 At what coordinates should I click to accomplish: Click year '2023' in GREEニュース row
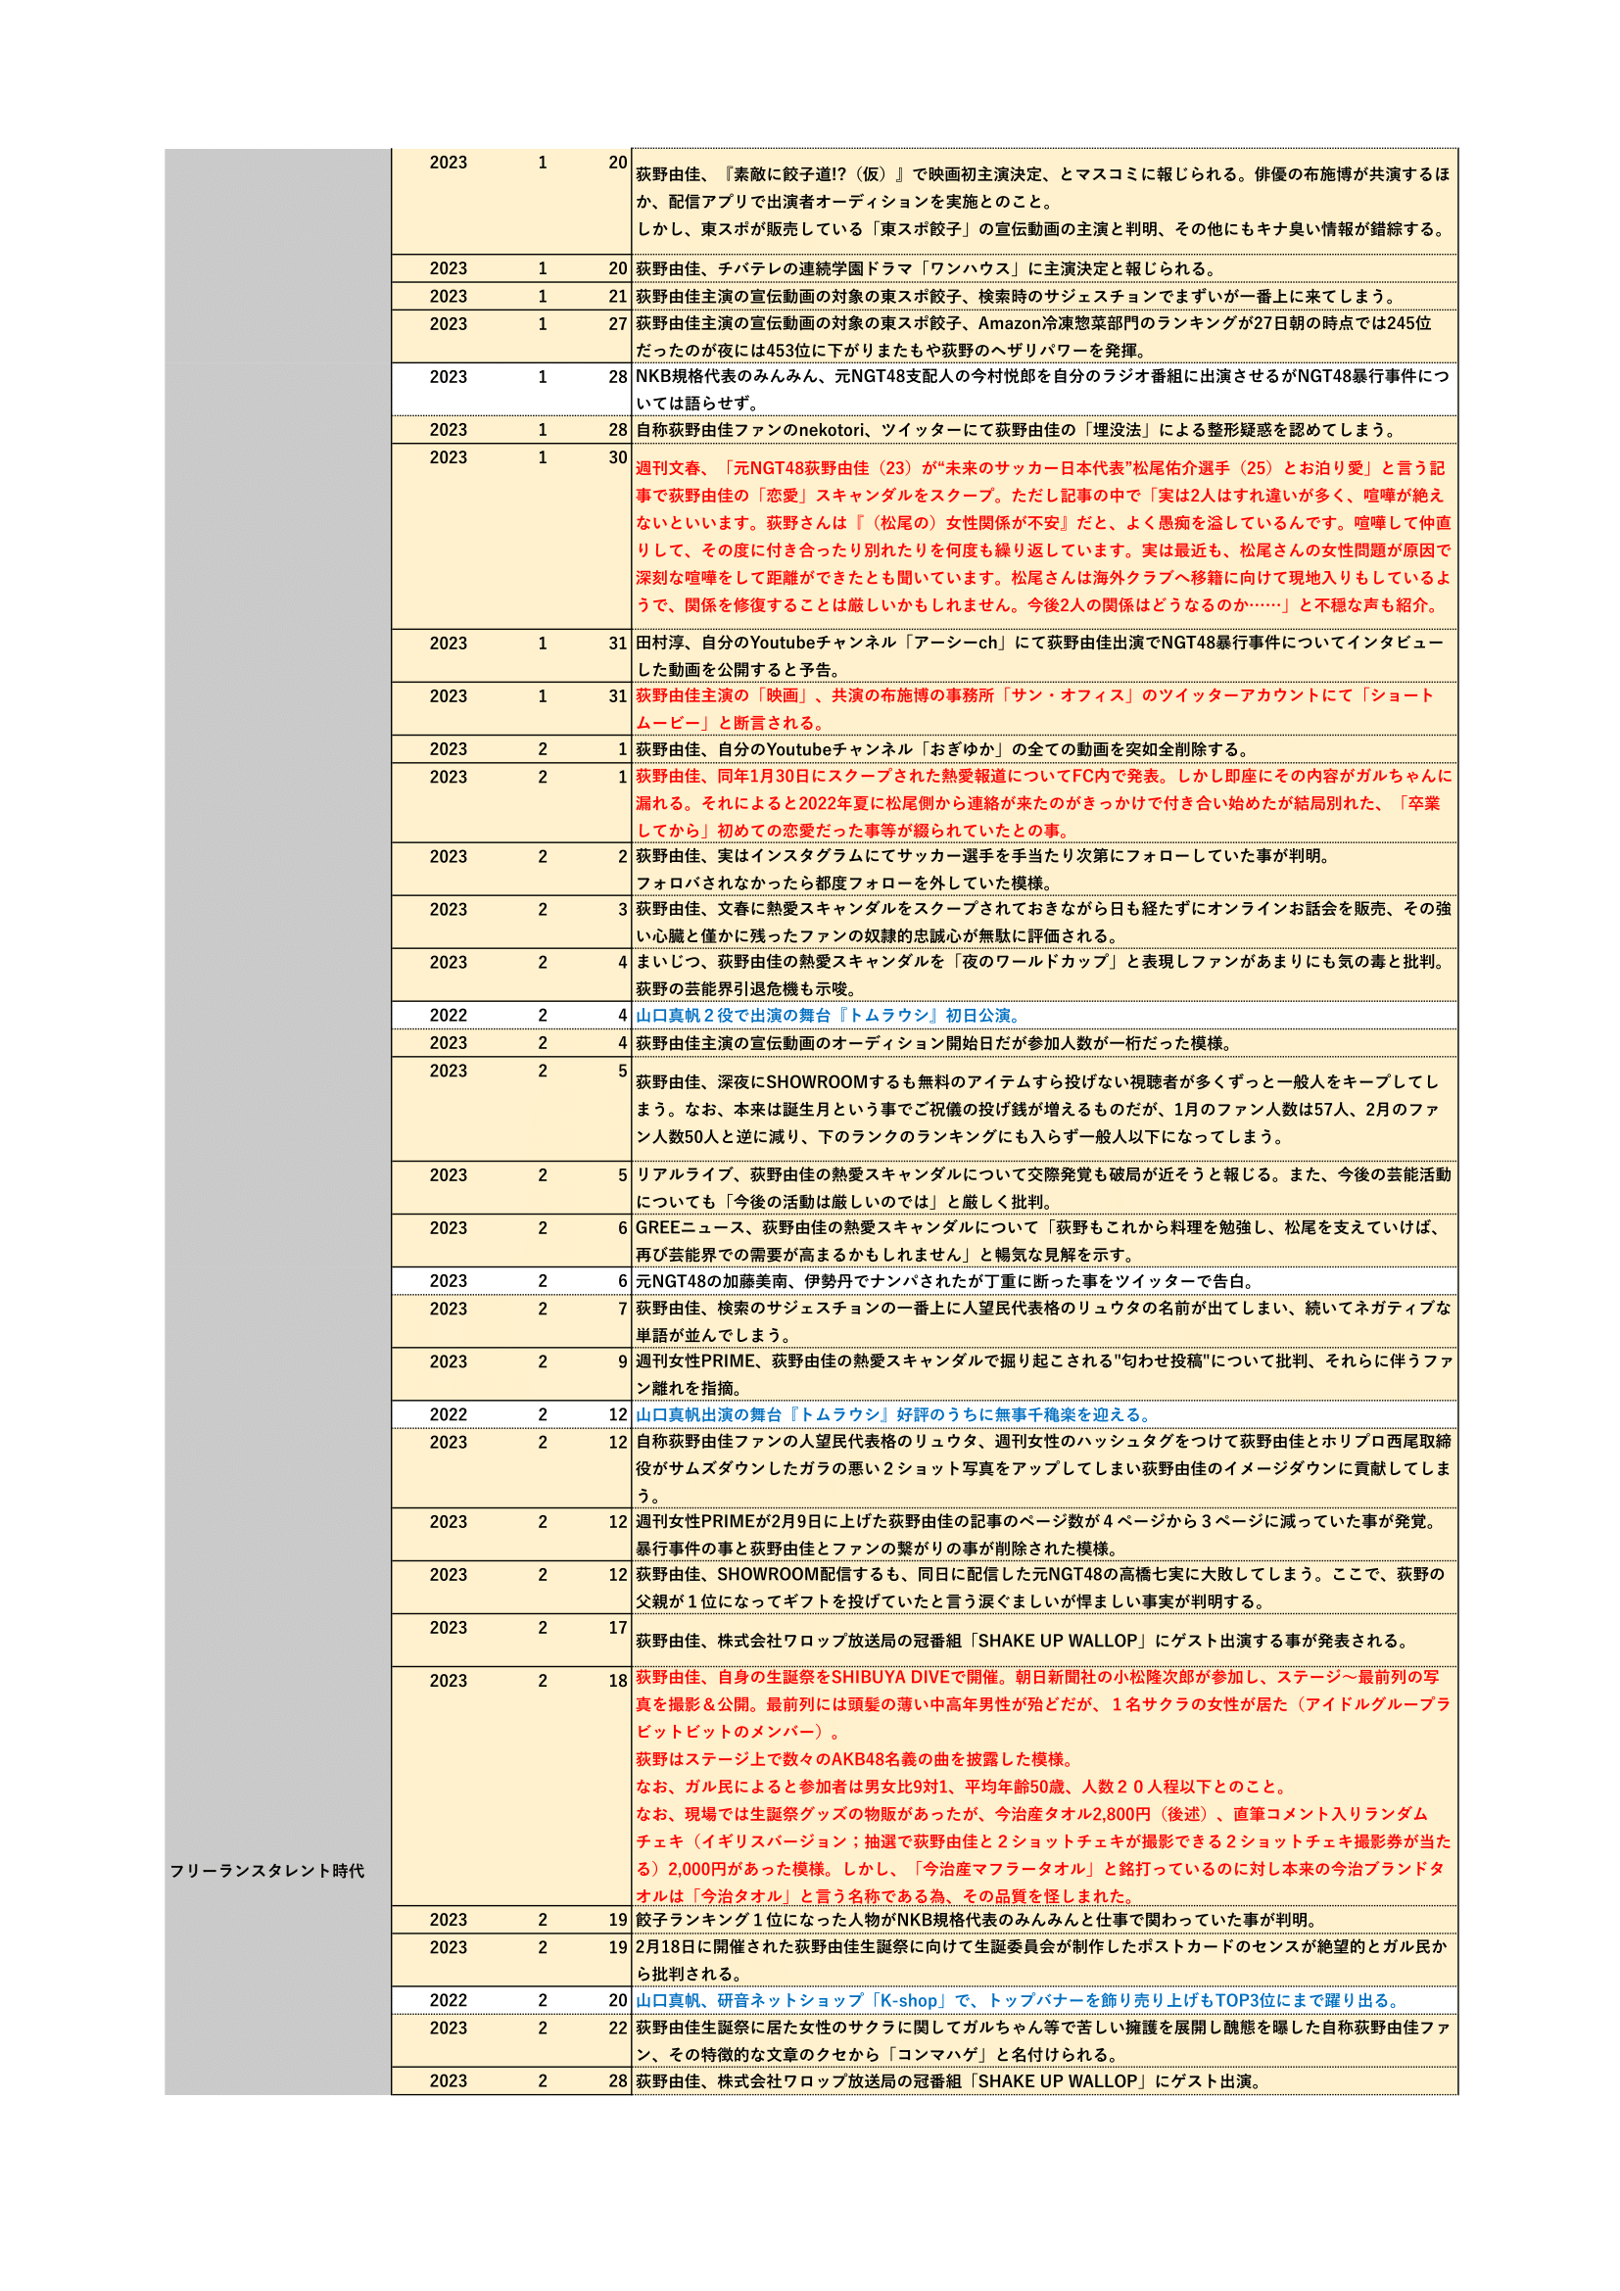[448, 1227]
